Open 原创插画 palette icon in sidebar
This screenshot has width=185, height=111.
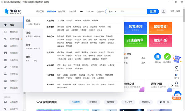6,88
